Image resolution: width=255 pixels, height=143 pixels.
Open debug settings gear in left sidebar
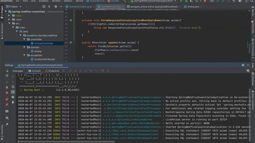[x=7, y=118]
